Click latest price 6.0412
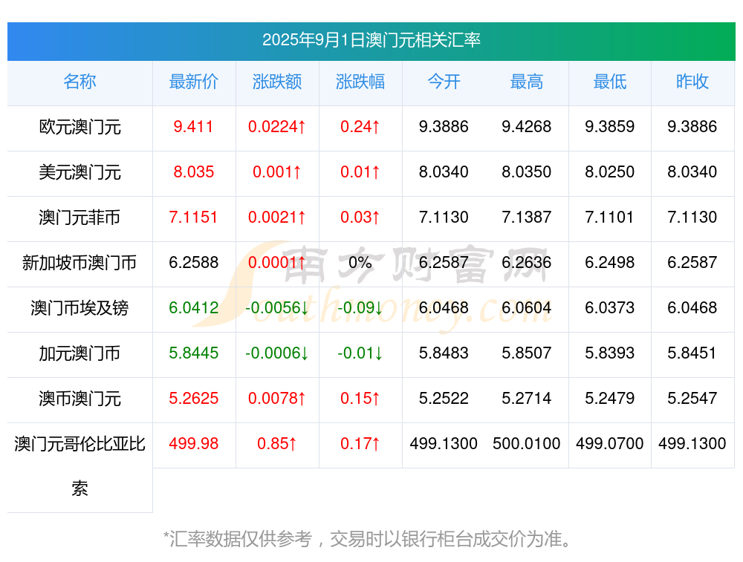The image size is (743, 562). click(x=194, y=308)
